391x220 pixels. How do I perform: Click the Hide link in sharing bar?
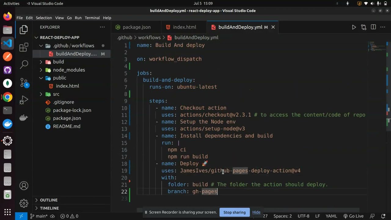pos(256,212)
